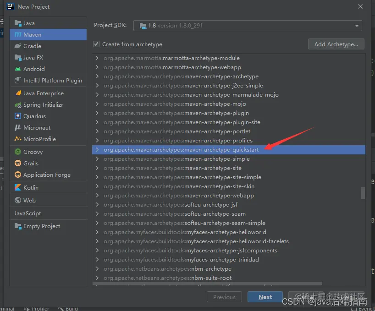Click the horizontal scrollbar of archetype list
Screen dimensions: 375x311
207,284
